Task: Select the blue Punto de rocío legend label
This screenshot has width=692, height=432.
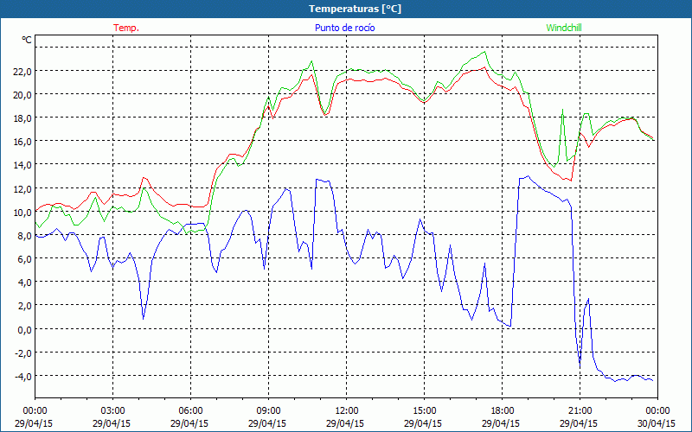Action: (344, 28)
